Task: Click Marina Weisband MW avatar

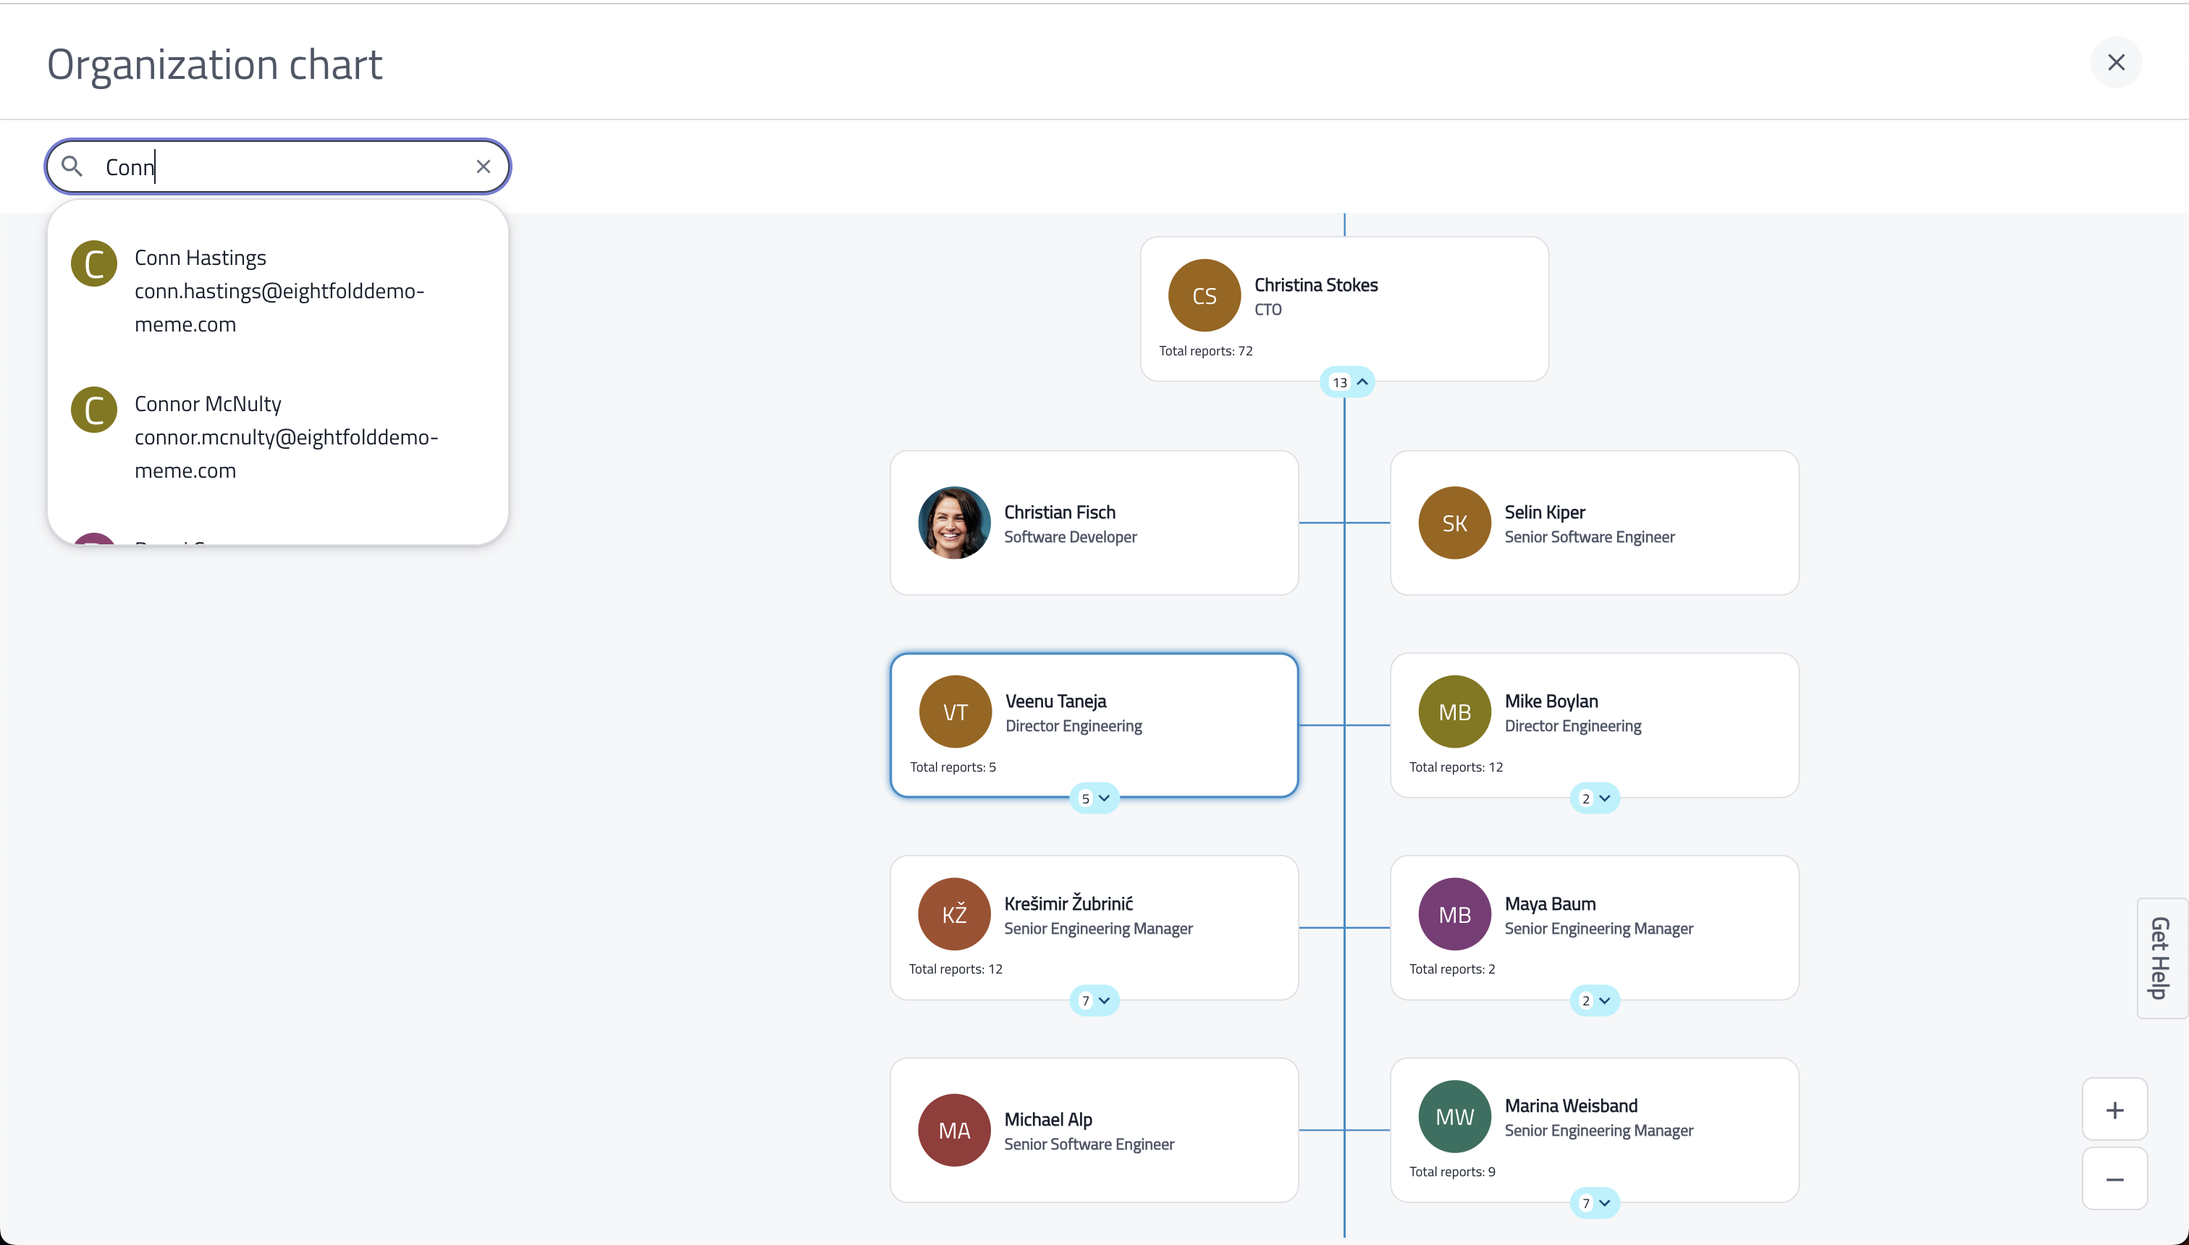Action: pyautogui.click(x=1454, y=1117)
